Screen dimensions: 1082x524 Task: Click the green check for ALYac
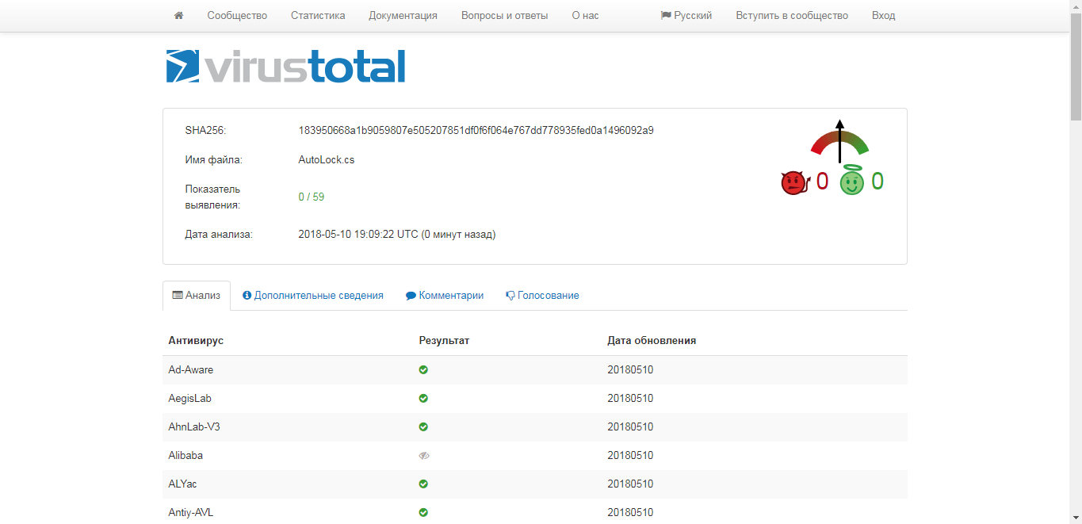click(423, 484)
